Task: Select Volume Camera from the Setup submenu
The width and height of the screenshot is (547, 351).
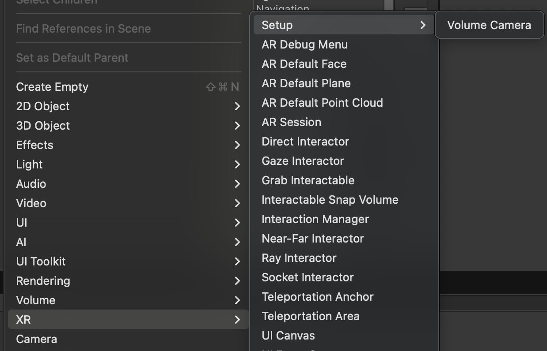Action: [489, 25]
